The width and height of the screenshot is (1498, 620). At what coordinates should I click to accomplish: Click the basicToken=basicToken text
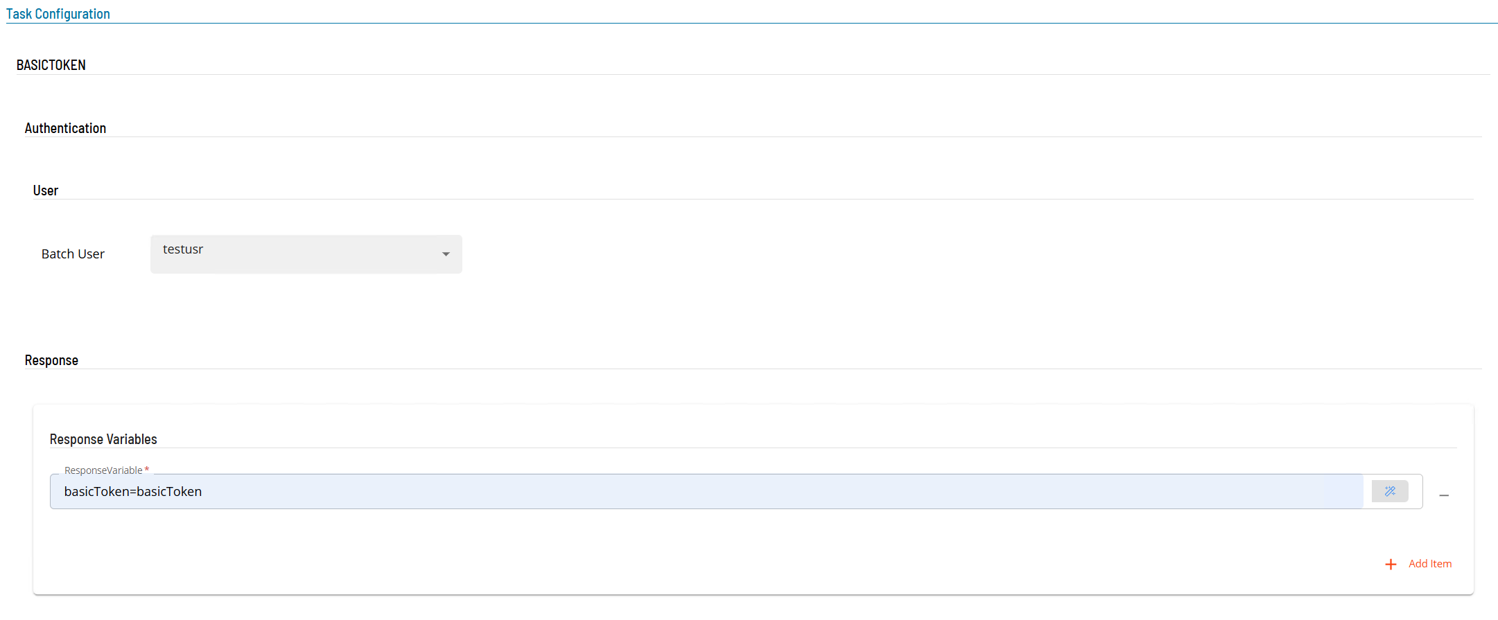tap(133, 492)
